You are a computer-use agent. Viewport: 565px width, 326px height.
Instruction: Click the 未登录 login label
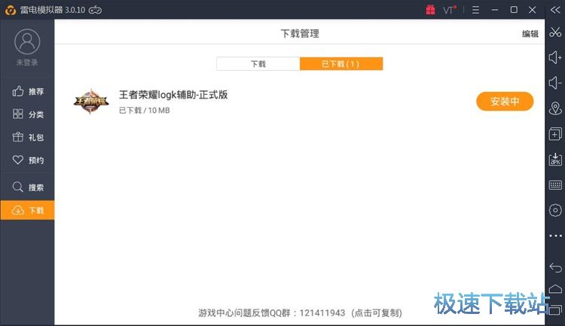27,62
